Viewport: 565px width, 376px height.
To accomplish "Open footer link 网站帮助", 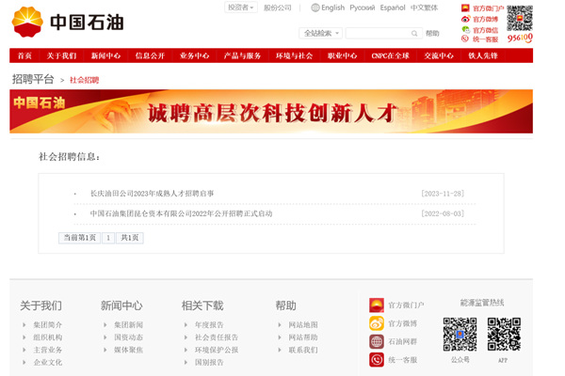I will 303,337.
